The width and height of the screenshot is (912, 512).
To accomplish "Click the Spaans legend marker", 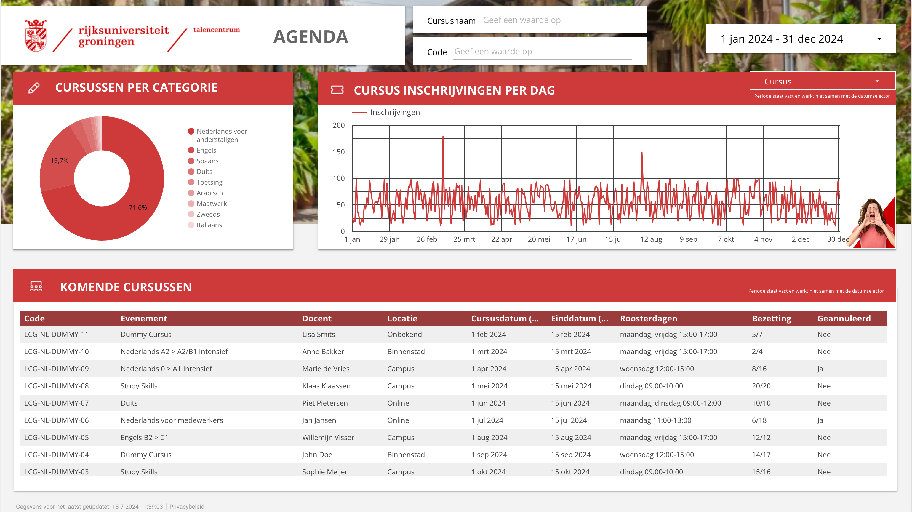I will pos(191,161).
